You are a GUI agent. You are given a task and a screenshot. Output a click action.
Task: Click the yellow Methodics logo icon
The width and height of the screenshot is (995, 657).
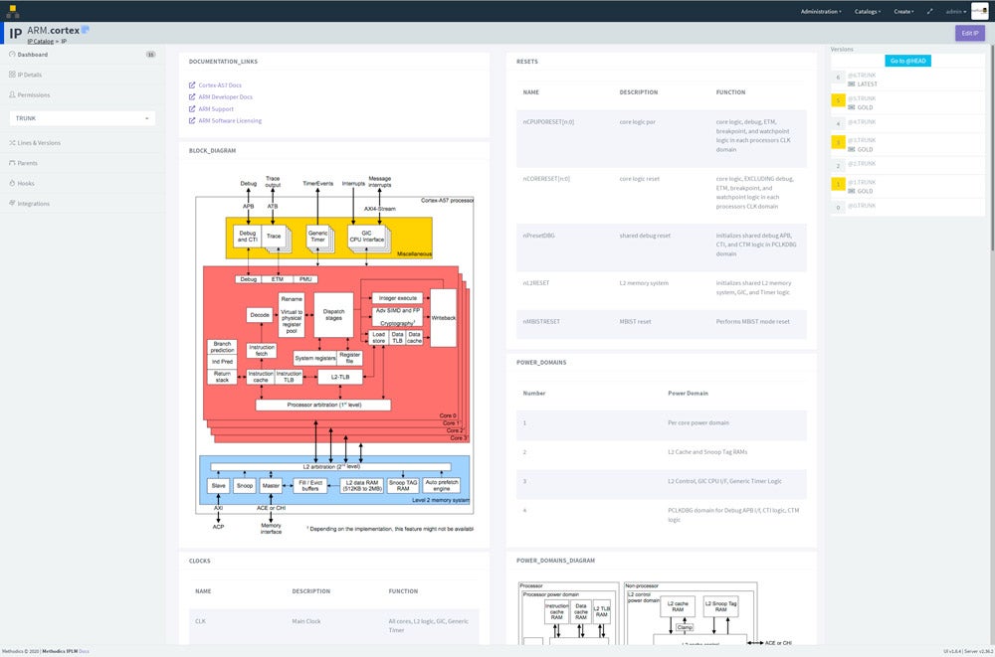click(12, 11)
